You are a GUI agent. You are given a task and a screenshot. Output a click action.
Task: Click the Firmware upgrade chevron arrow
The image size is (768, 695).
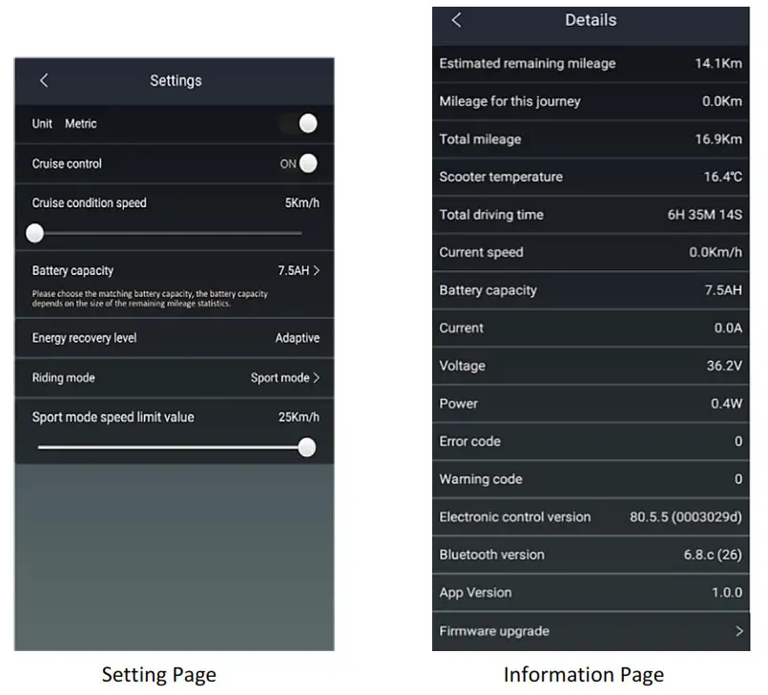pos(739,631)
